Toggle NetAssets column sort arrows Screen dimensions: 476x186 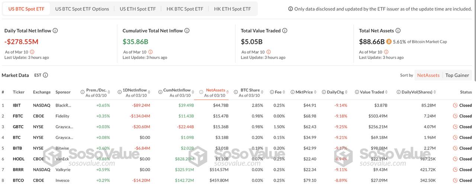click(x=227, y=92)
